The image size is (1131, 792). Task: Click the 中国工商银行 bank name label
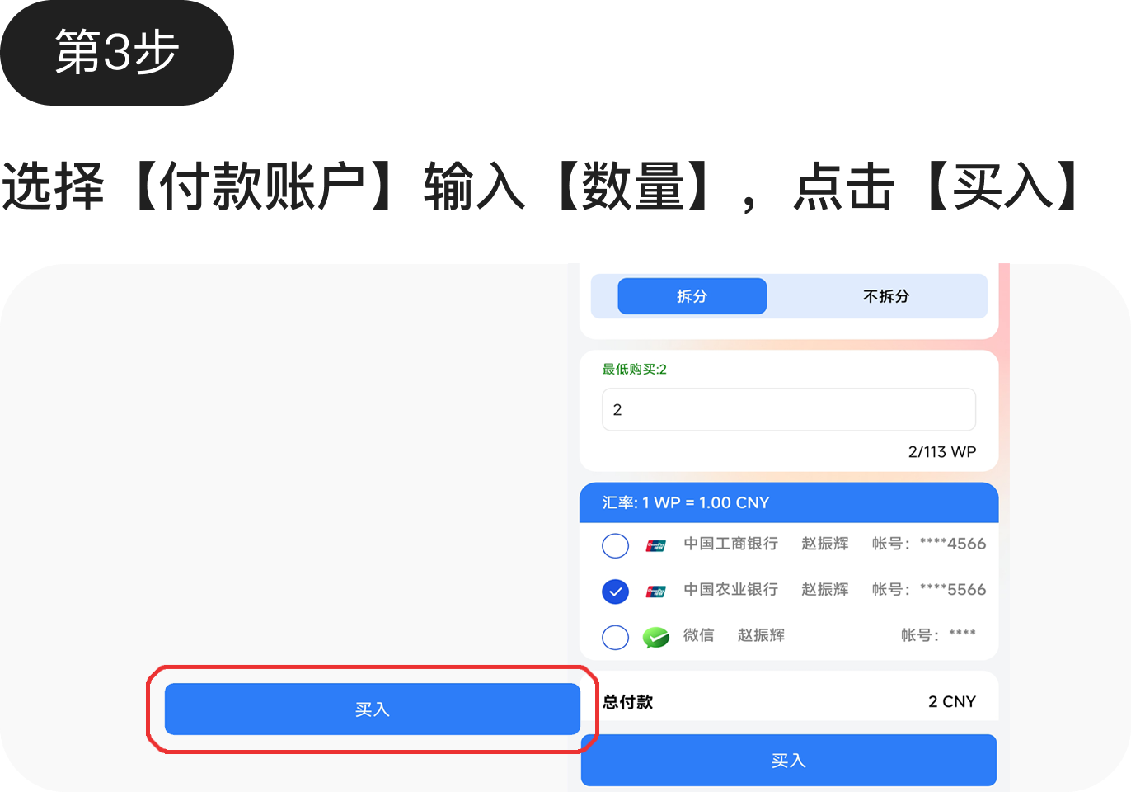(x=730, y=544)
